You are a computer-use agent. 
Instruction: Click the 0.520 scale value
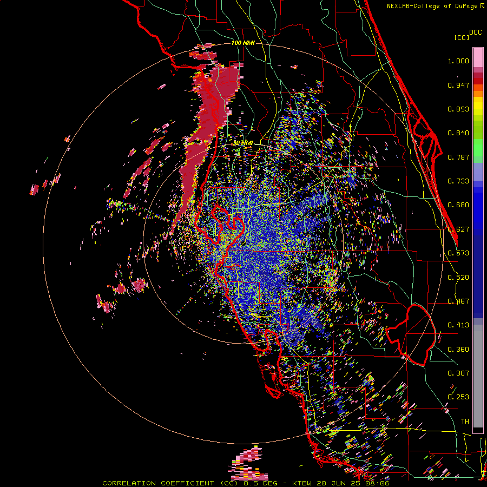(458, 278)
